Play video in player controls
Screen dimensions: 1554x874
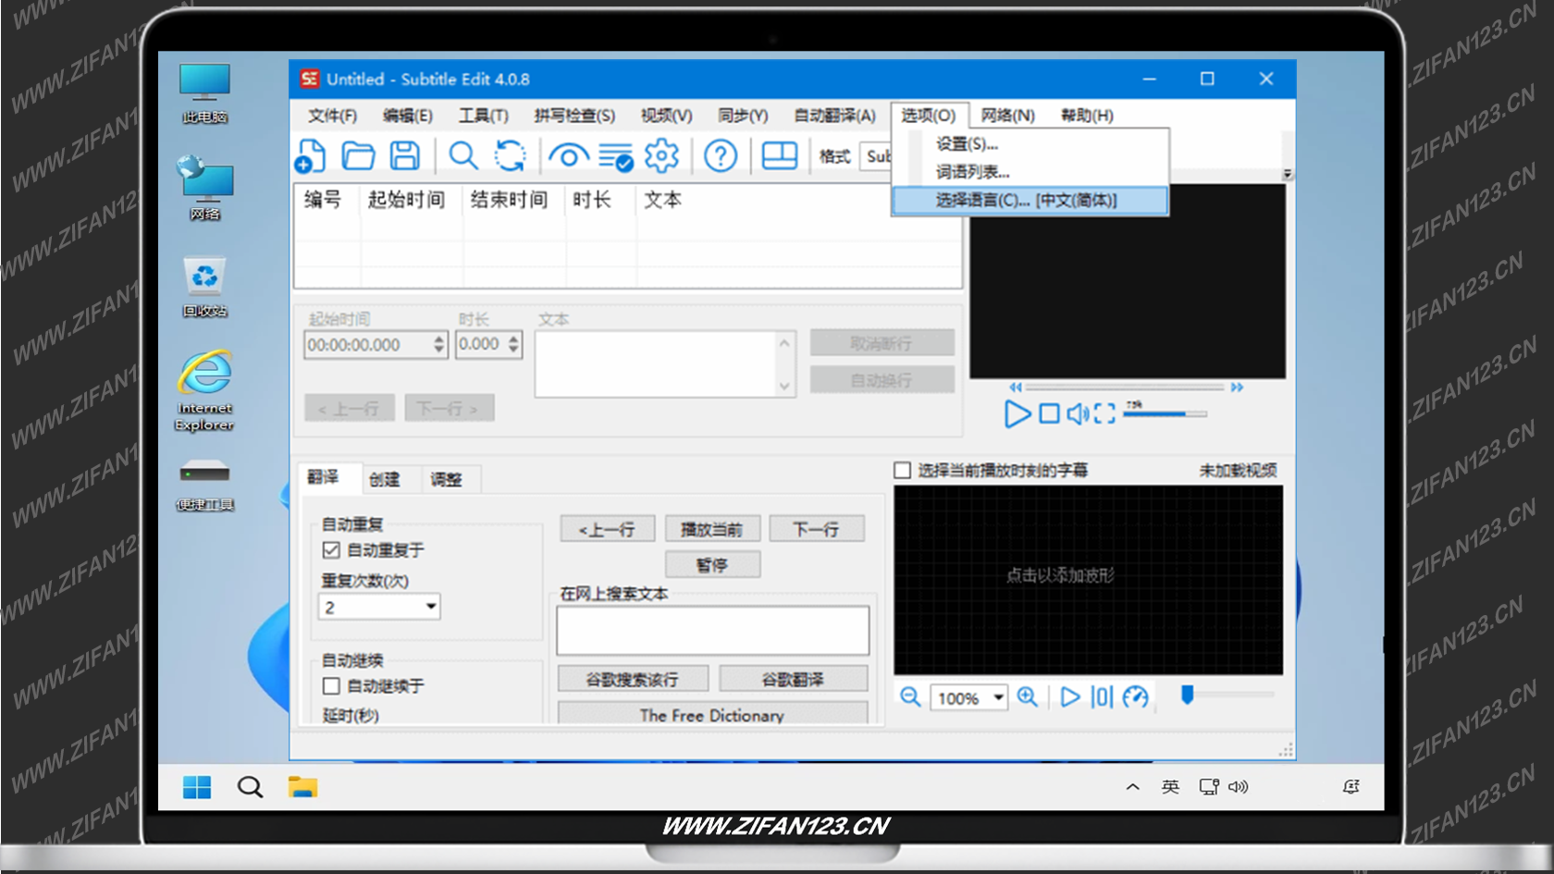pyautogui.click(x=1017, y=413)
